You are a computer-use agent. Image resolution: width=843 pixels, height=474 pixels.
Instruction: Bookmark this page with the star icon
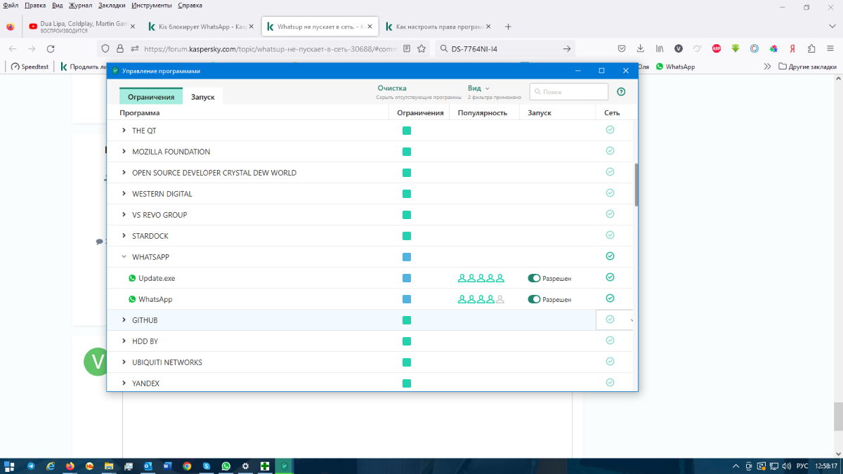tap(421, 48)
